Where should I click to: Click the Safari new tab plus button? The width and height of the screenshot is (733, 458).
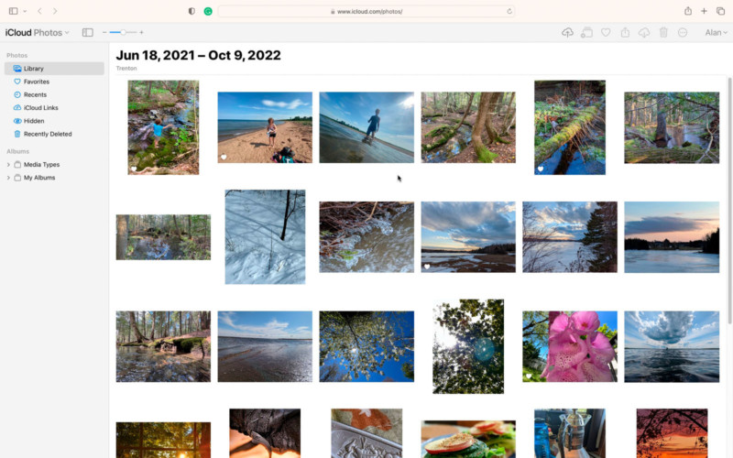click(704, 11)
